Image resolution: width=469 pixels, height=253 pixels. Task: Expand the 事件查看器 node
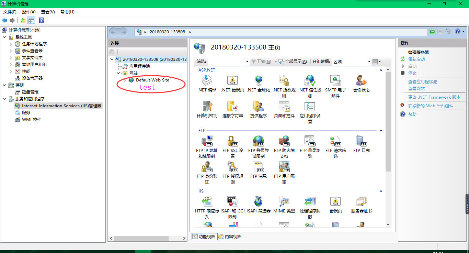11,51
